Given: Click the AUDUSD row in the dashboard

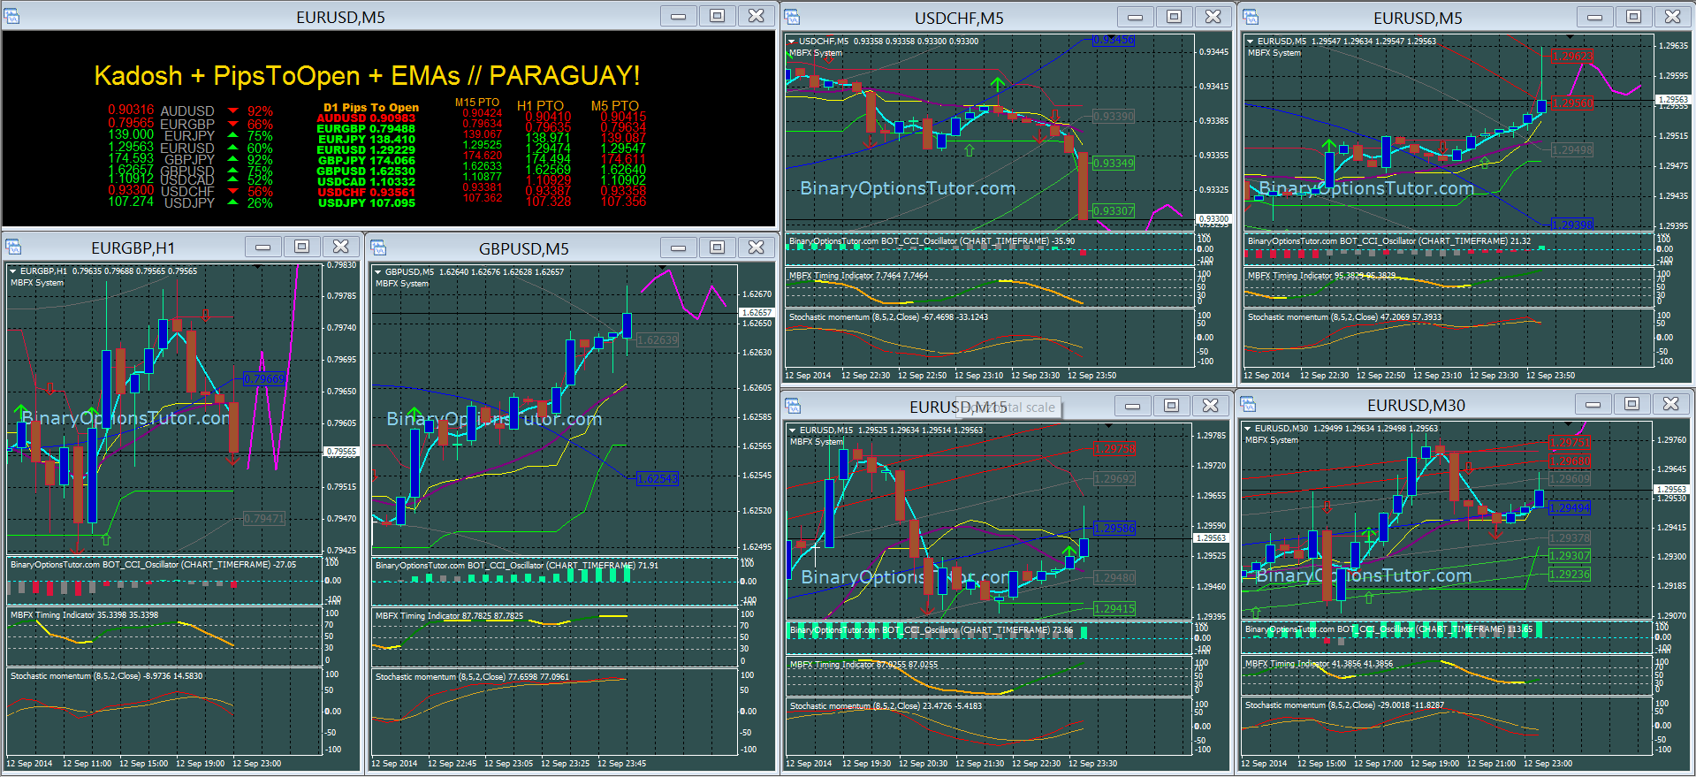Looking at the screenshot, I should click(x=190, y=110).
